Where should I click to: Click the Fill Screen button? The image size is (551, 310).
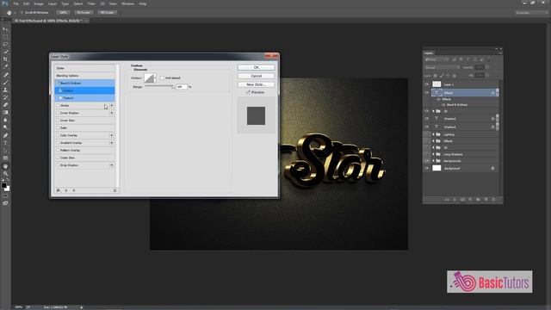107,12
